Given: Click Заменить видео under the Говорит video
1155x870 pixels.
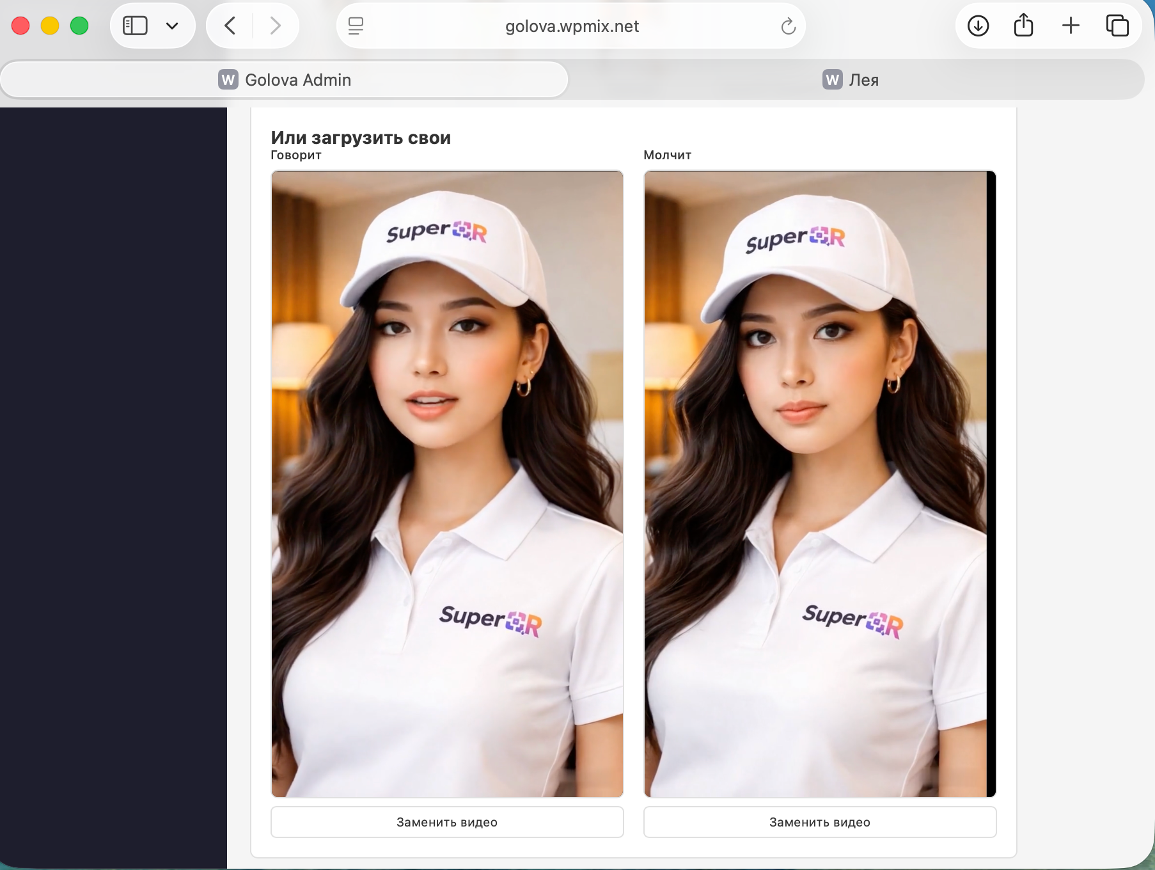Looking at the screenshot, I should tap(447, 822).
